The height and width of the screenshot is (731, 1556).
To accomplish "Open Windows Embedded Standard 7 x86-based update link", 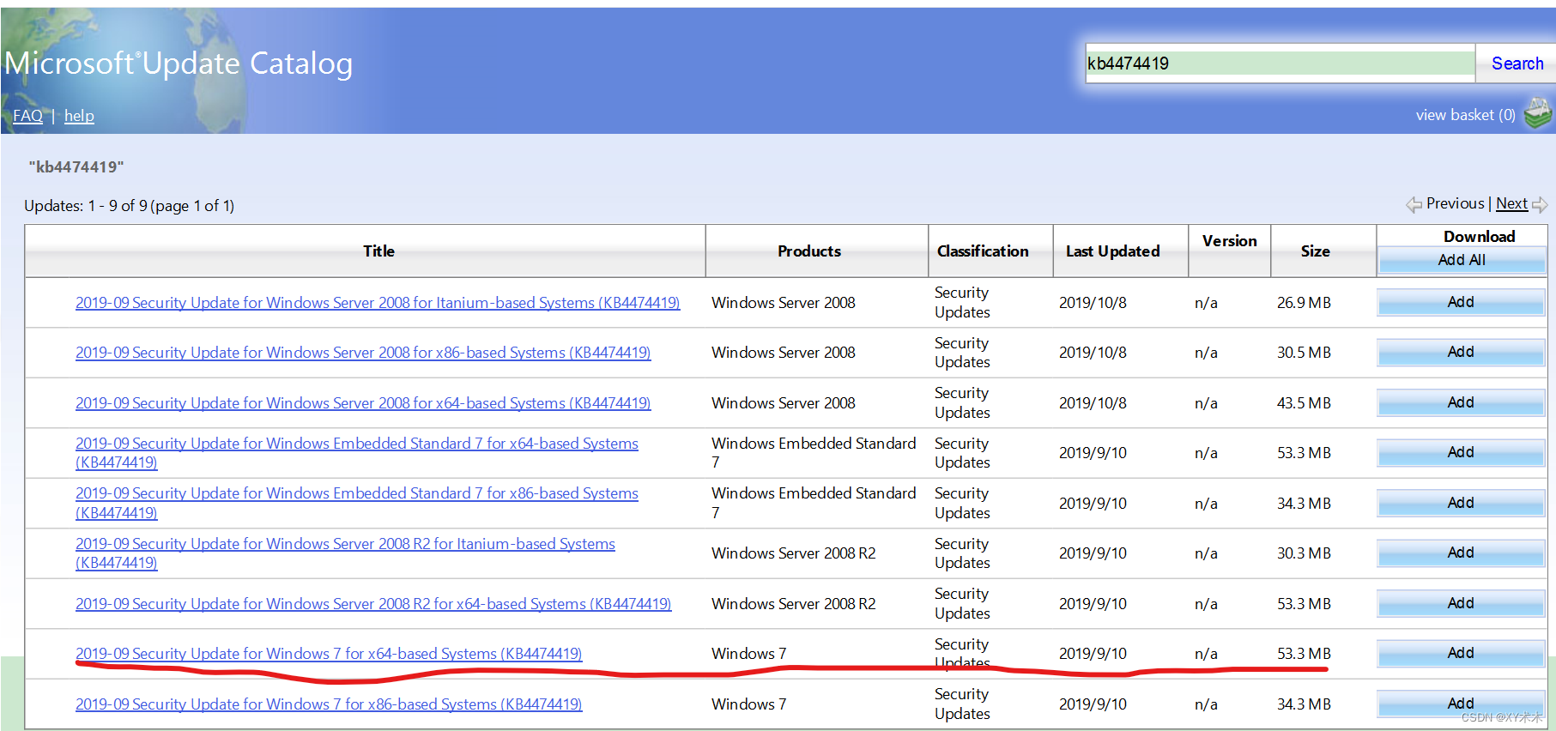I will coord(357,503).
